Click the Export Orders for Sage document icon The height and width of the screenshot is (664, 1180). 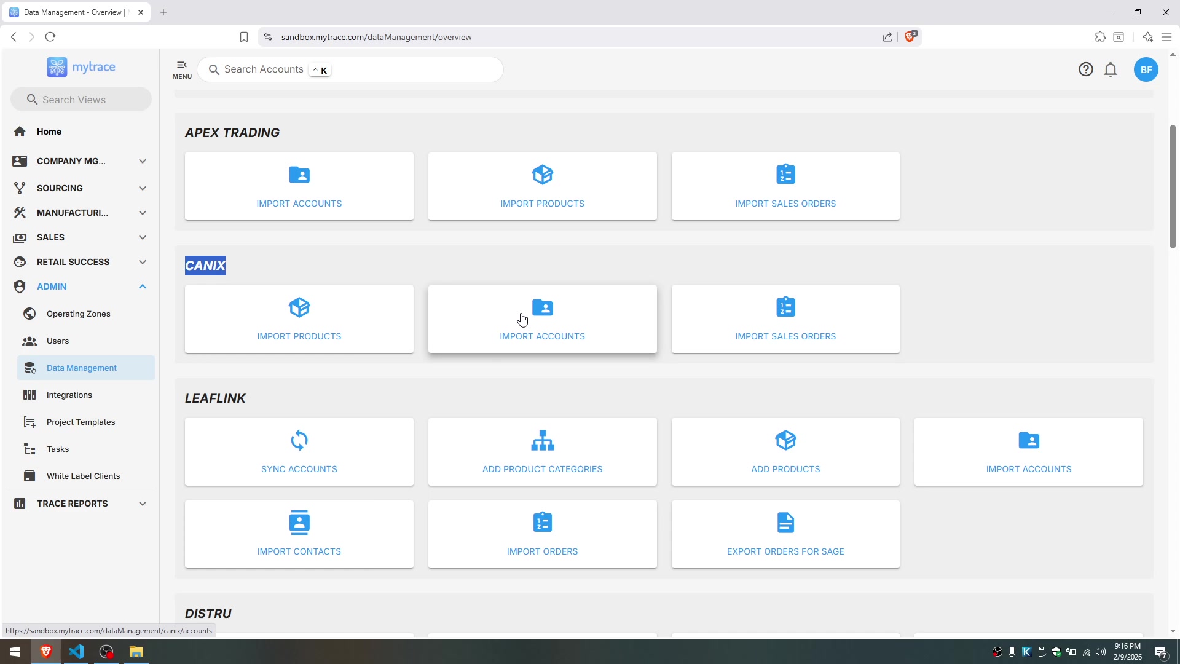tap(785, 523)
